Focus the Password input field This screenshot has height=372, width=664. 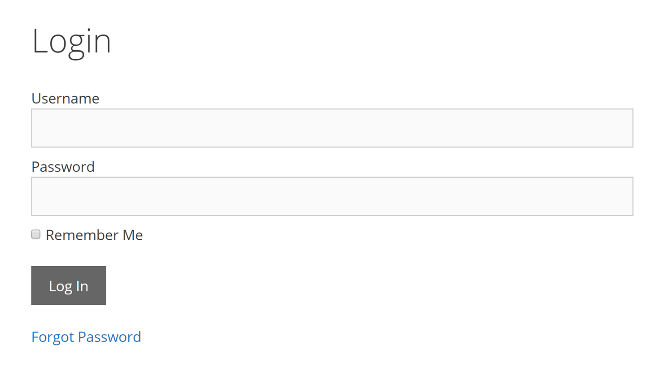click(x=332, y=196)
